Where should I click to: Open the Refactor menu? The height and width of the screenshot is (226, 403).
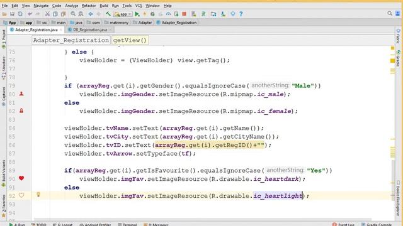(x=89, y=6)
